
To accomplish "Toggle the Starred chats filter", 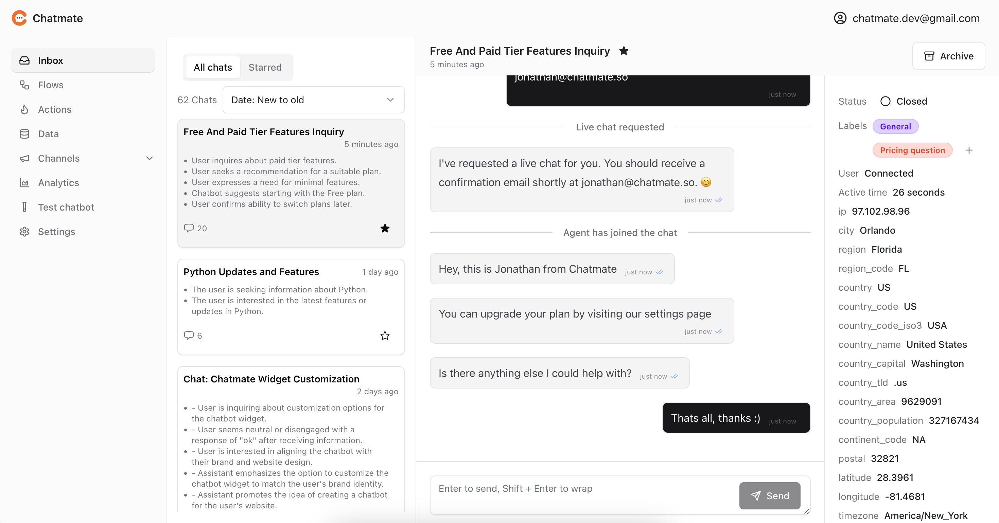I will click(x=264, y=67).
